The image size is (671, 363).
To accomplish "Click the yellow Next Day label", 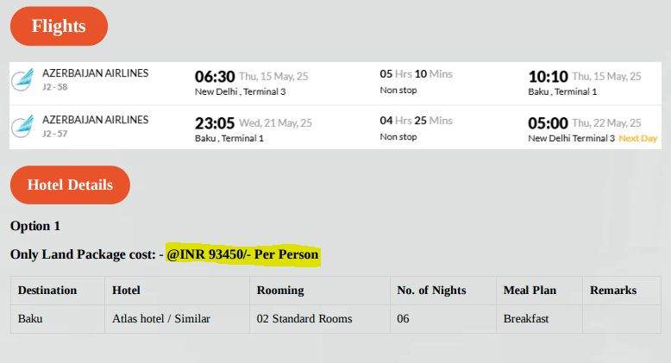I will pos(638,138).
